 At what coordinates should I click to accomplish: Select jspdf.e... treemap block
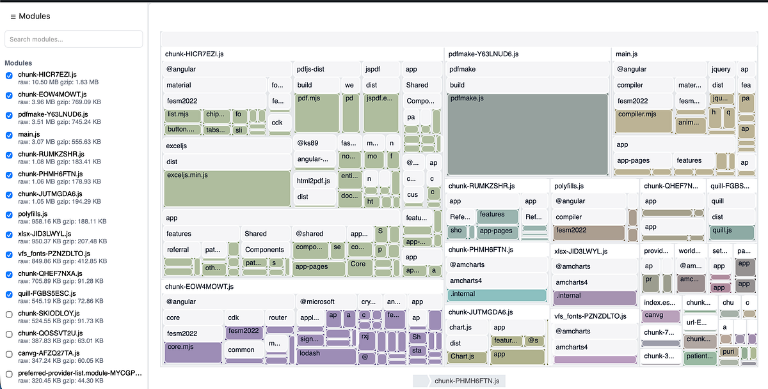tap(382, 112)
